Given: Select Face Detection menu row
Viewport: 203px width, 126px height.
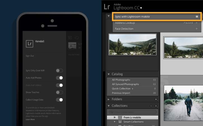Looking at the screenshot, I should pyautogui.click(x=157, y=29).
